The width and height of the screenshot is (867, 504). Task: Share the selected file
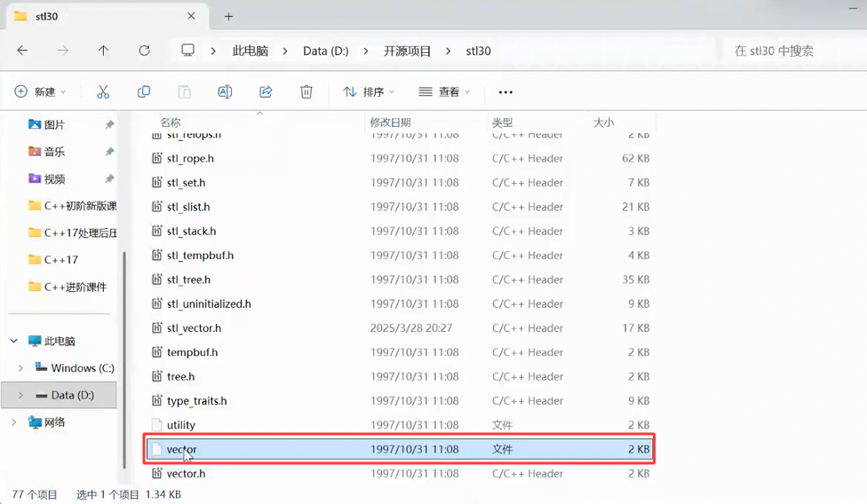pyautogui.click(x=266, y=91)
